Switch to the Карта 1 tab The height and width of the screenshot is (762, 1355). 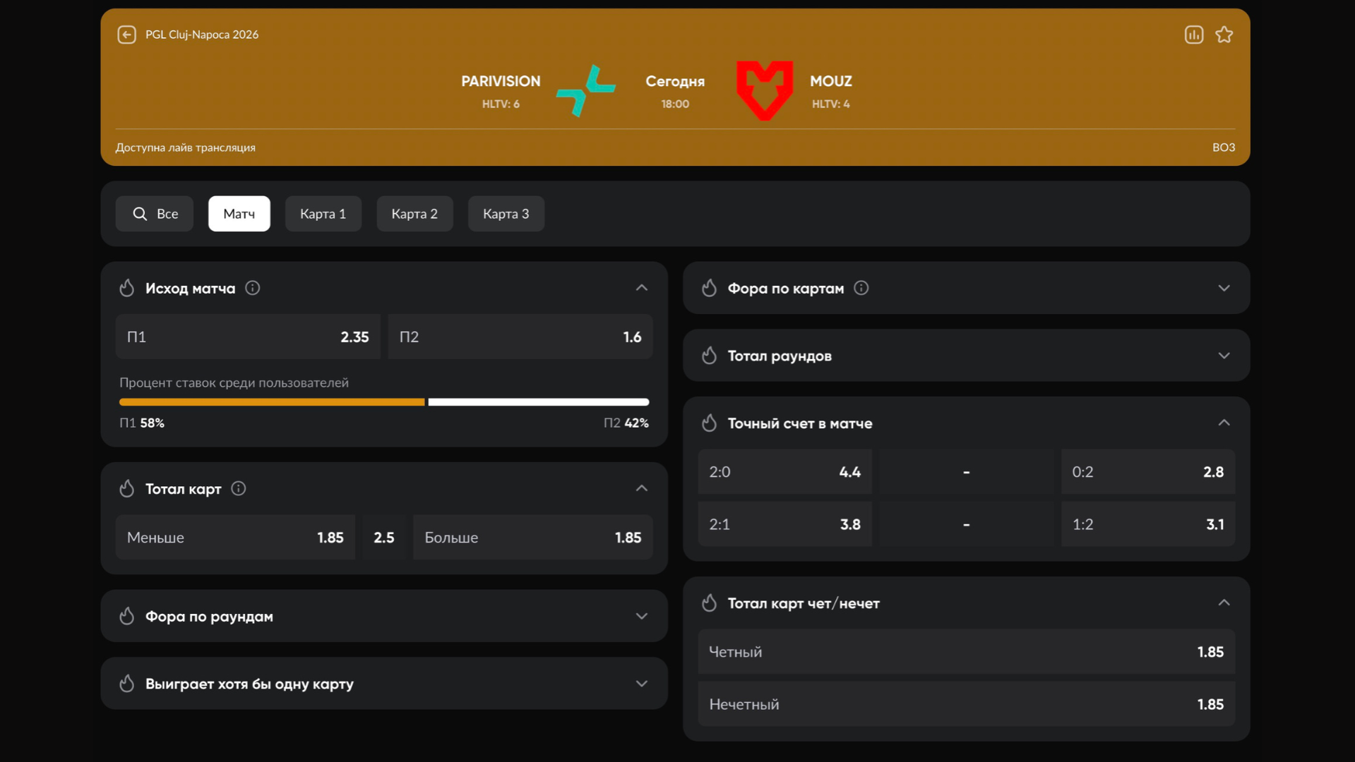[323, 214]
